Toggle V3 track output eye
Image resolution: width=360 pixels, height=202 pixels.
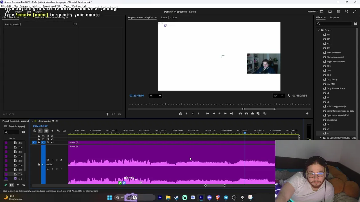[x=52, y=136]
